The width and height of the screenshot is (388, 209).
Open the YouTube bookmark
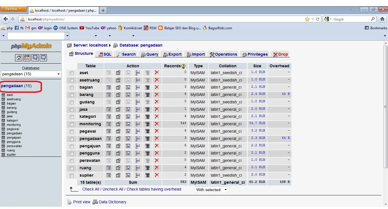pyautogui.click(x=89, y=28)
